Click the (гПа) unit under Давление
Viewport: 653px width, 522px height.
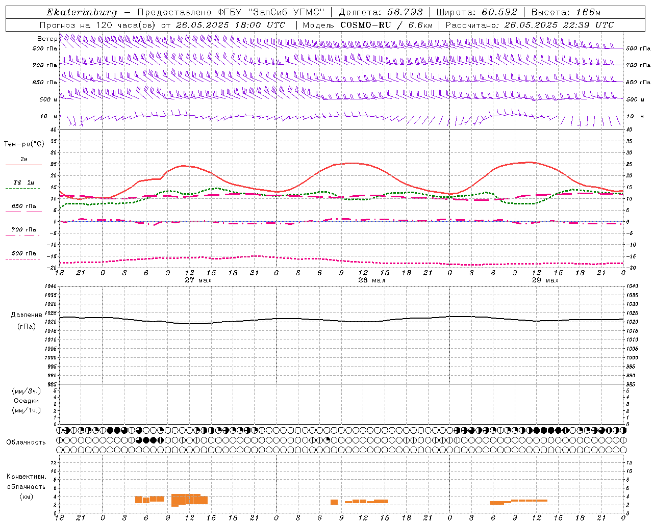(x=27, y=327)
